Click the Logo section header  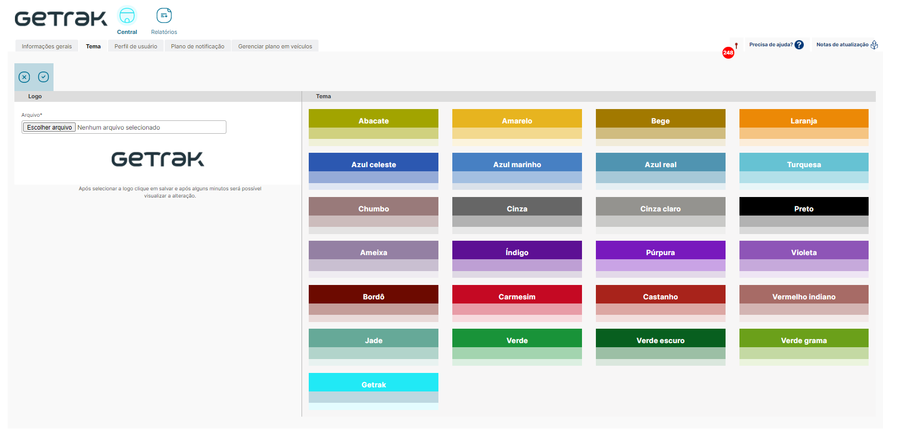[x=158, y=96]
